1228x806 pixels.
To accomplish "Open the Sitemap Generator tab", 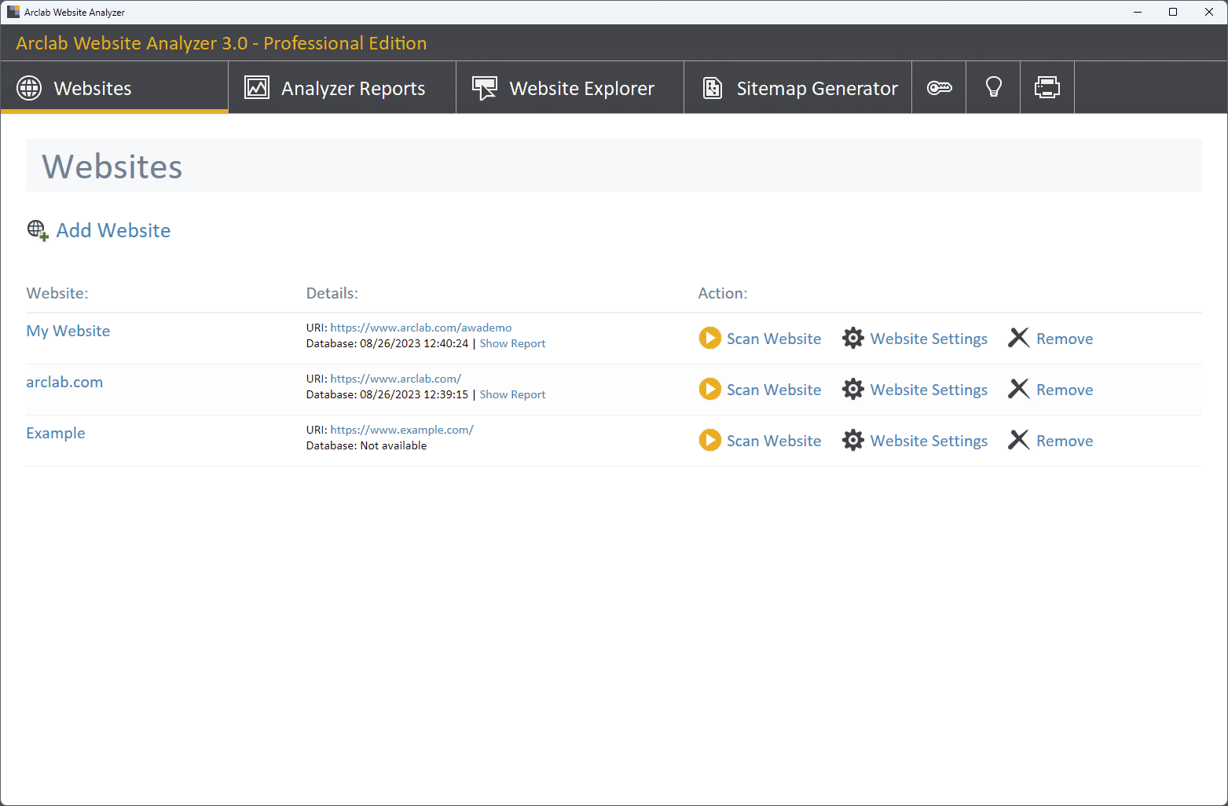I will click(x=798, y=88).
